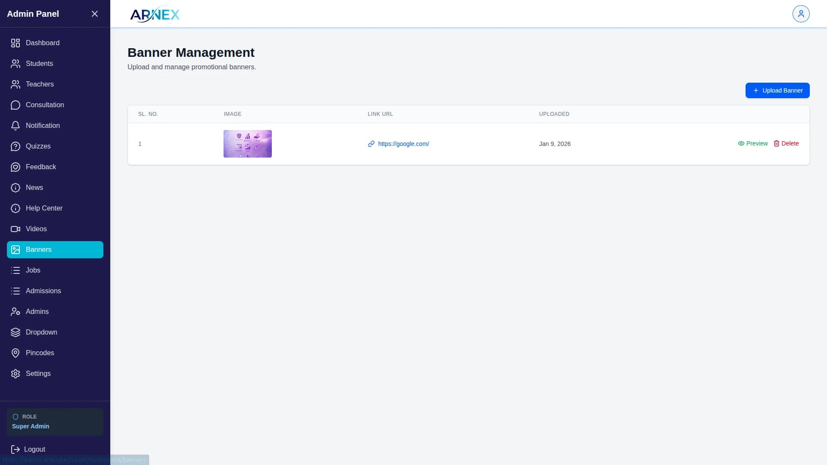This screenshot has height=465, width=827.
Task: Click the Notification bell icon
Action: pos(16,126)
